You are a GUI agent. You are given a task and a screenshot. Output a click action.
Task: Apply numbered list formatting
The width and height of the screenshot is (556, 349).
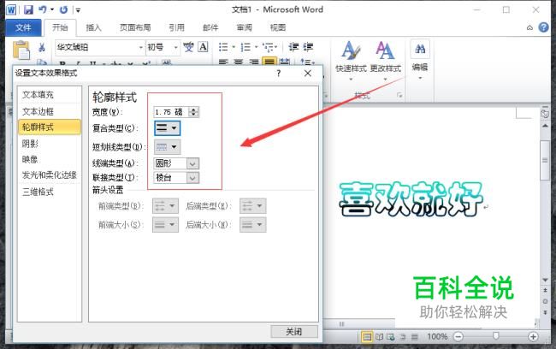click(x=245, y=47)
